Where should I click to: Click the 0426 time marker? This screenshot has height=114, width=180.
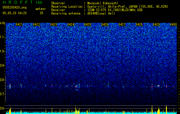tap(105, 25)
